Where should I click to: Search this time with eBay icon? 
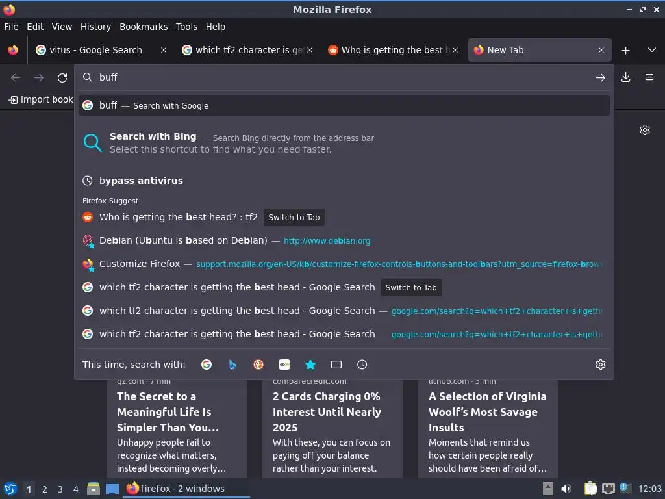[x=284, y=365]
